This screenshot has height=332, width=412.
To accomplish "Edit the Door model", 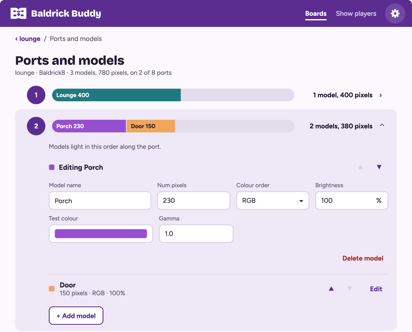I will (376, 289).
